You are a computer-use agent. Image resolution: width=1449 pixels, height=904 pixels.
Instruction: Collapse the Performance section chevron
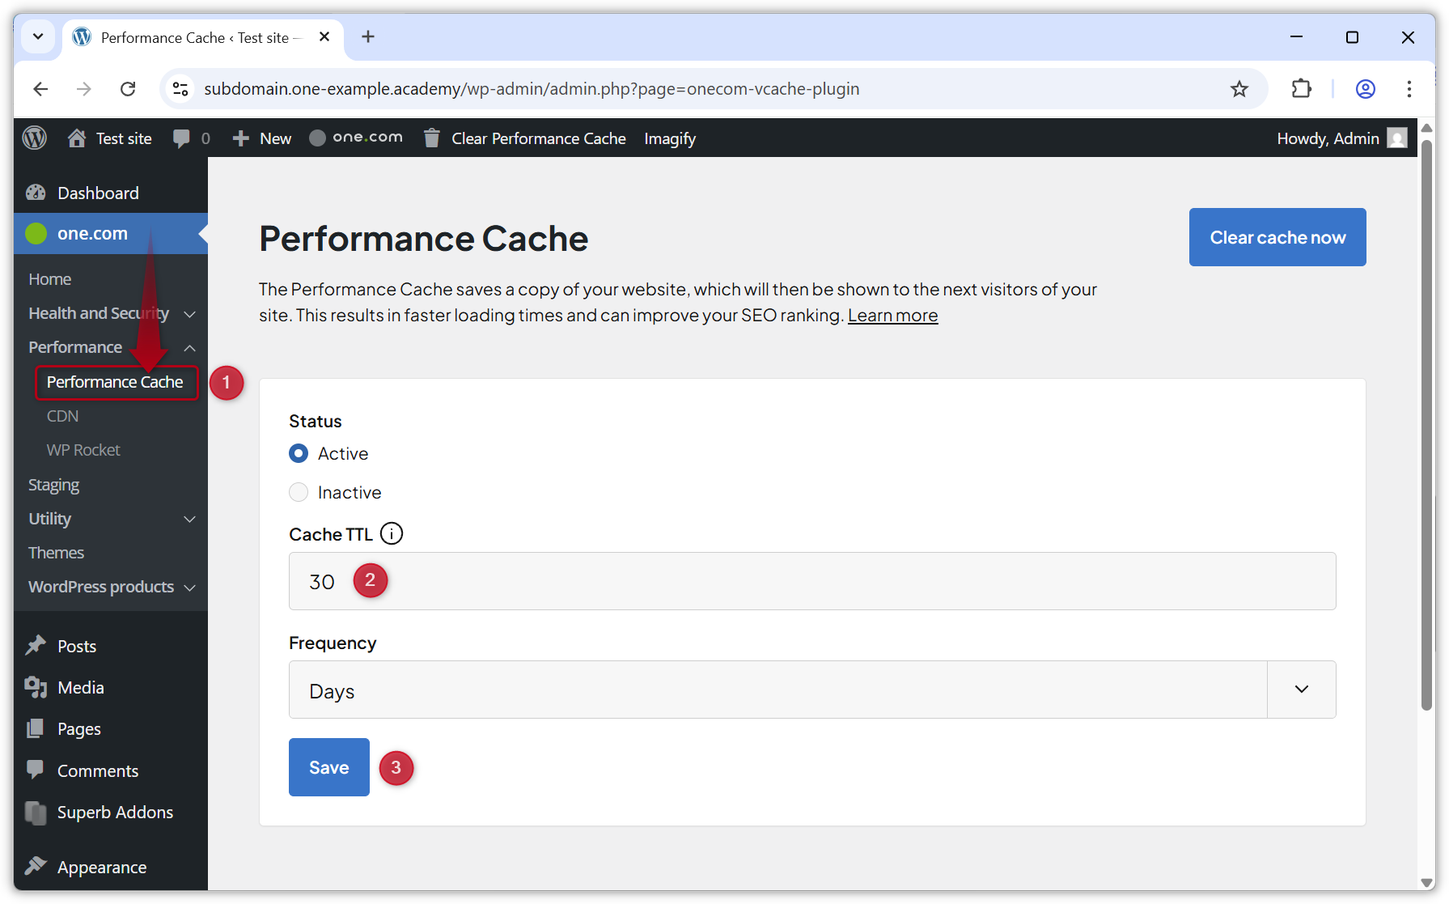pyautogui.click(x=189, y=347)
